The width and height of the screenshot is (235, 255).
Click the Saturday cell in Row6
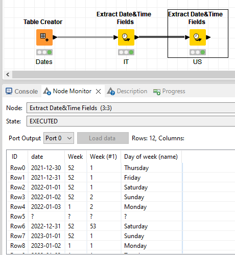click(136, 226)
